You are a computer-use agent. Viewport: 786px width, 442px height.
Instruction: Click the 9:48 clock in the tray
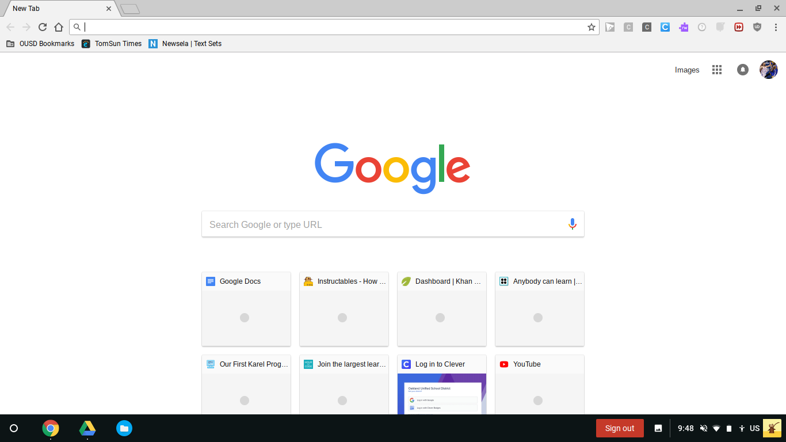685,428
